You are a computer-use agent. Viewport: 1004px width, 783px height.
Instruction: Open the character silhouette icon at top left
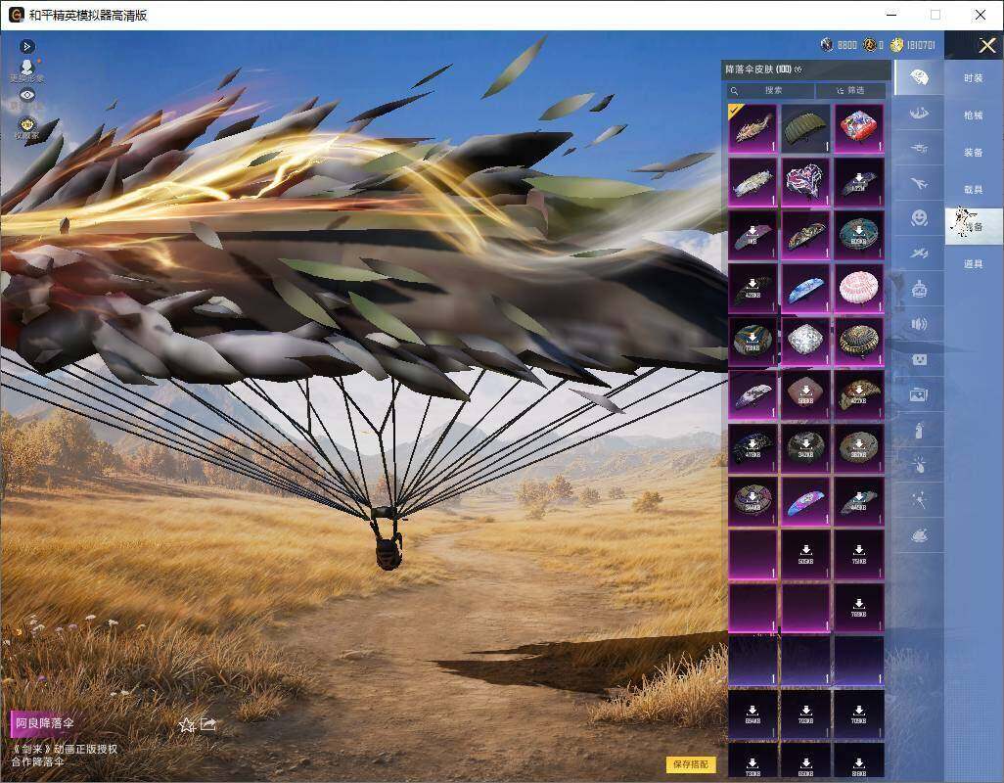pos(26,68)
